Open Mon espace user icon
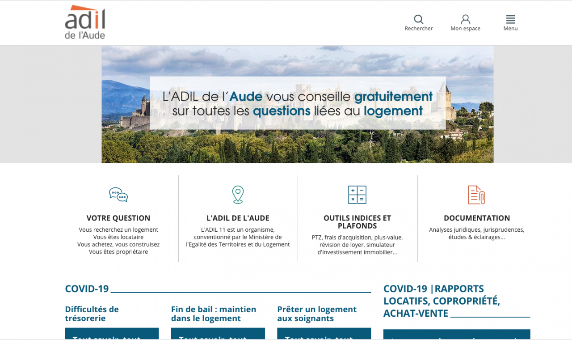The image size is (572, 340). (x=465, y=19)
